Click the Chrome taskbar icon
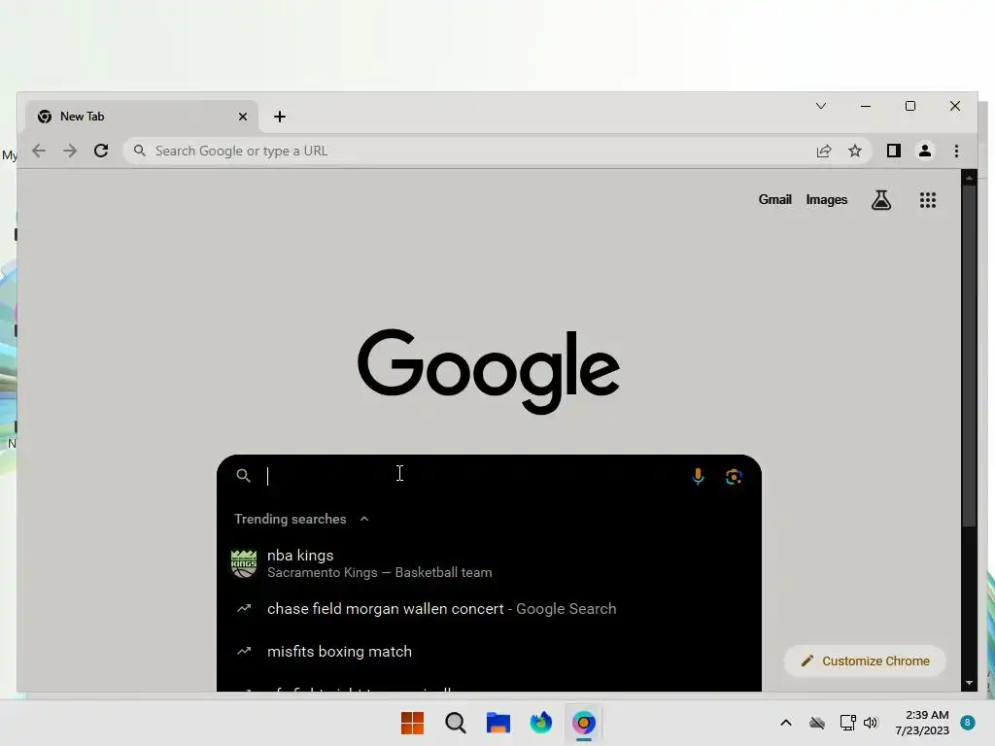Screen dimensions: 995x746 (x=584, y=723)
